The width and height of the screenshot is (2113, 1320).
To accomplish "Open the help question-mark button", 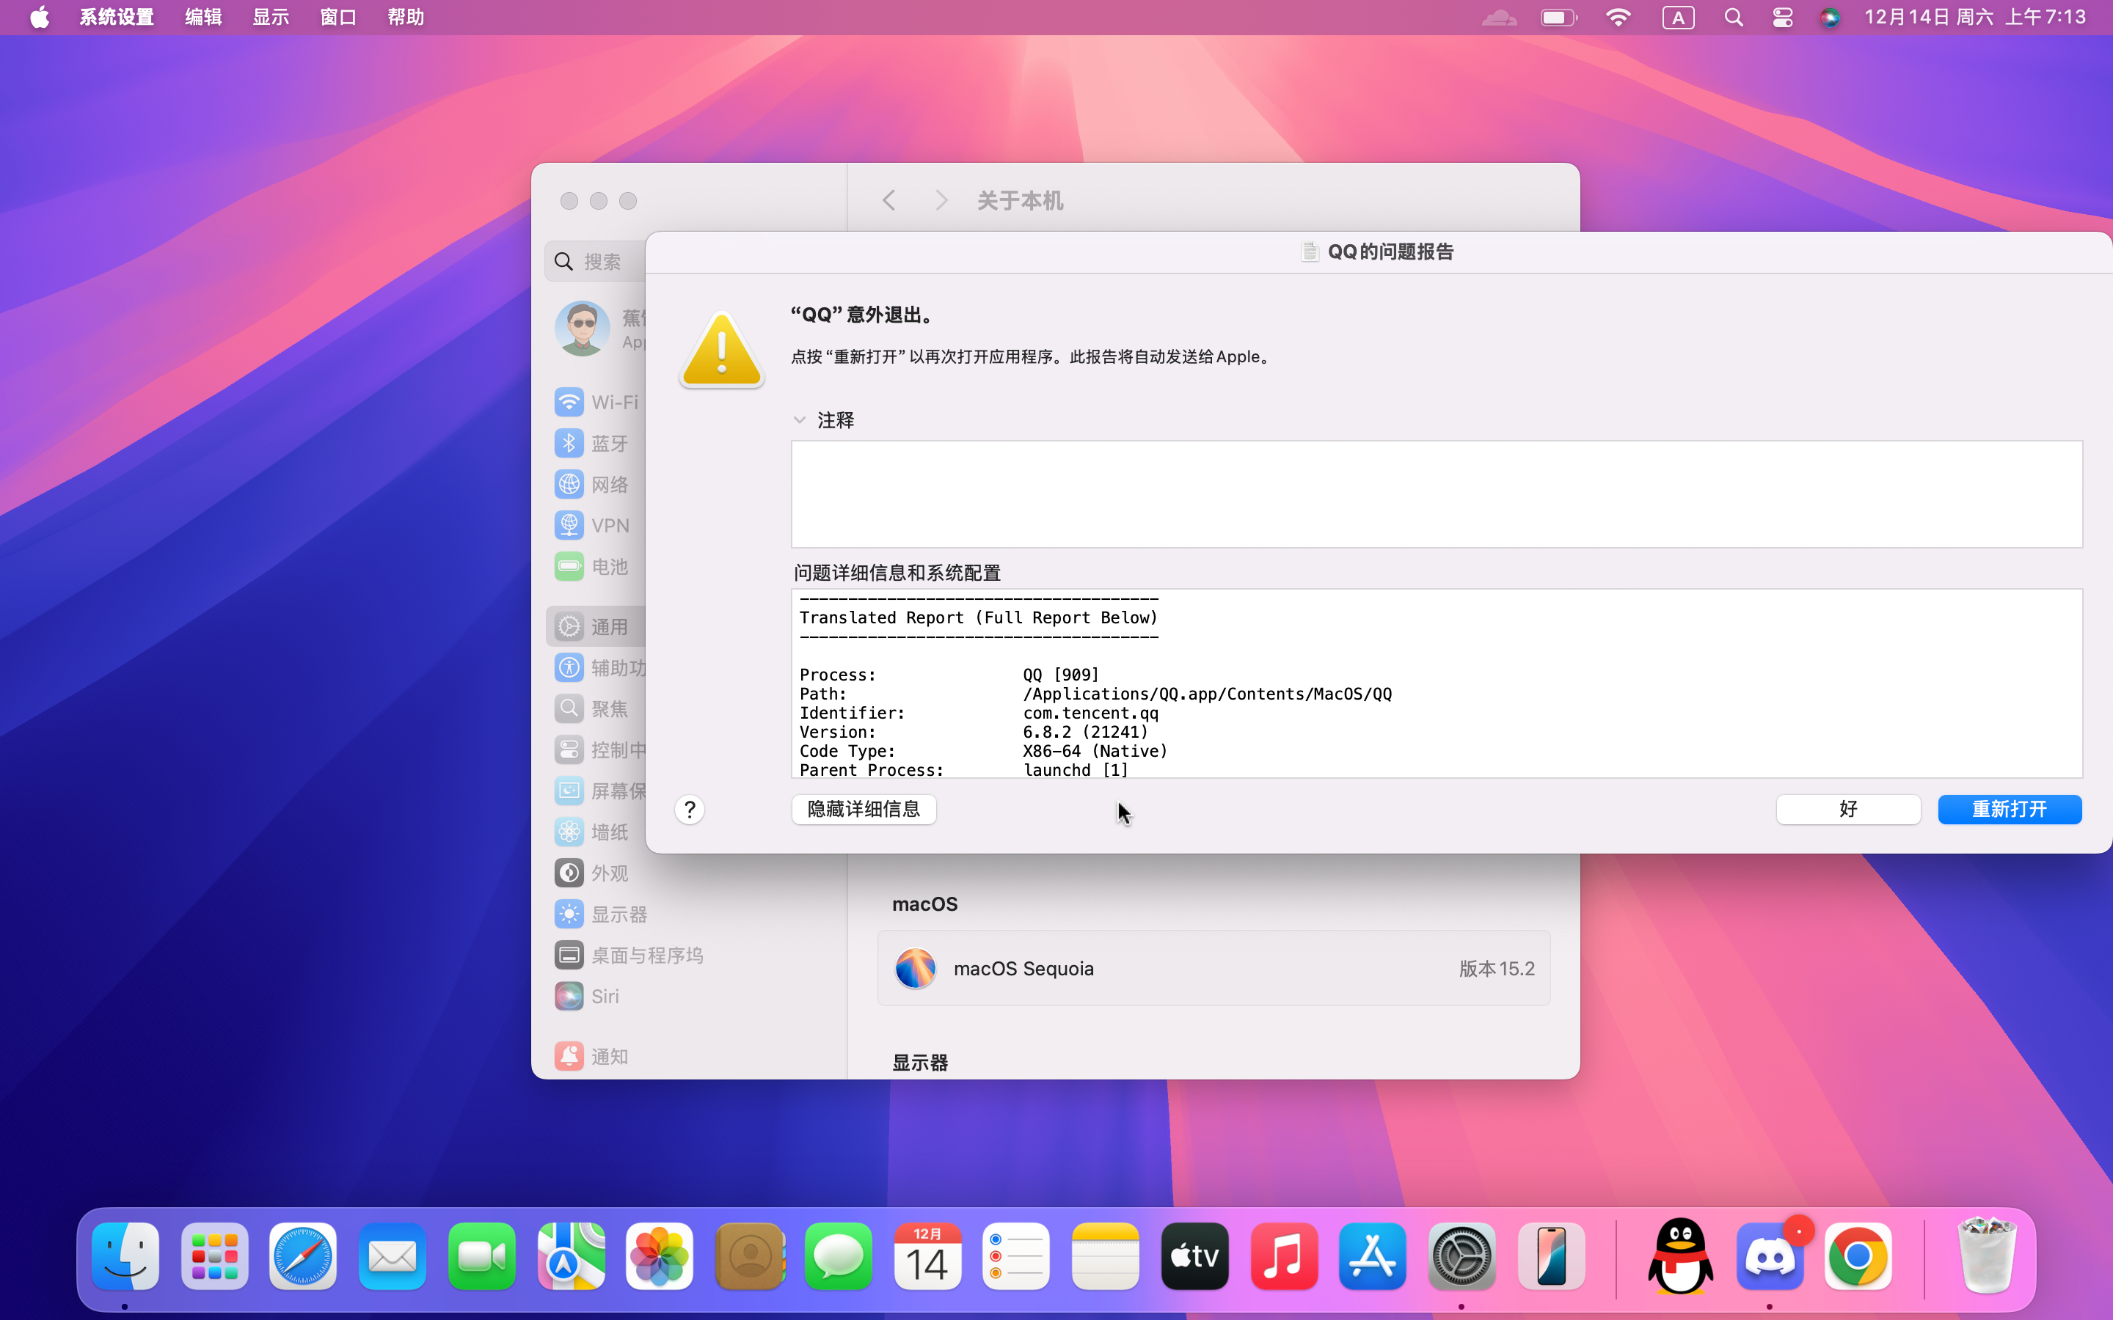I will [x=690, y=810].
